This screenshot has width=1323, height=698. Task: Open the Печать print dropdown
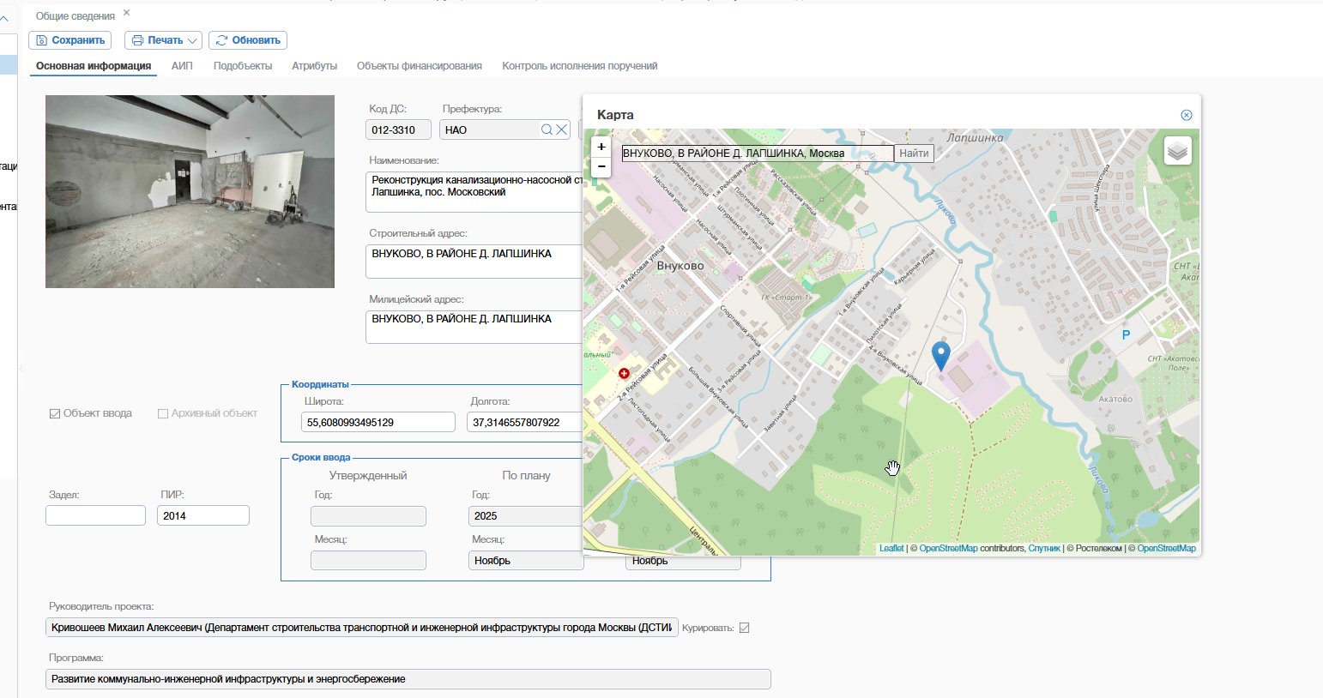(163, 40)
